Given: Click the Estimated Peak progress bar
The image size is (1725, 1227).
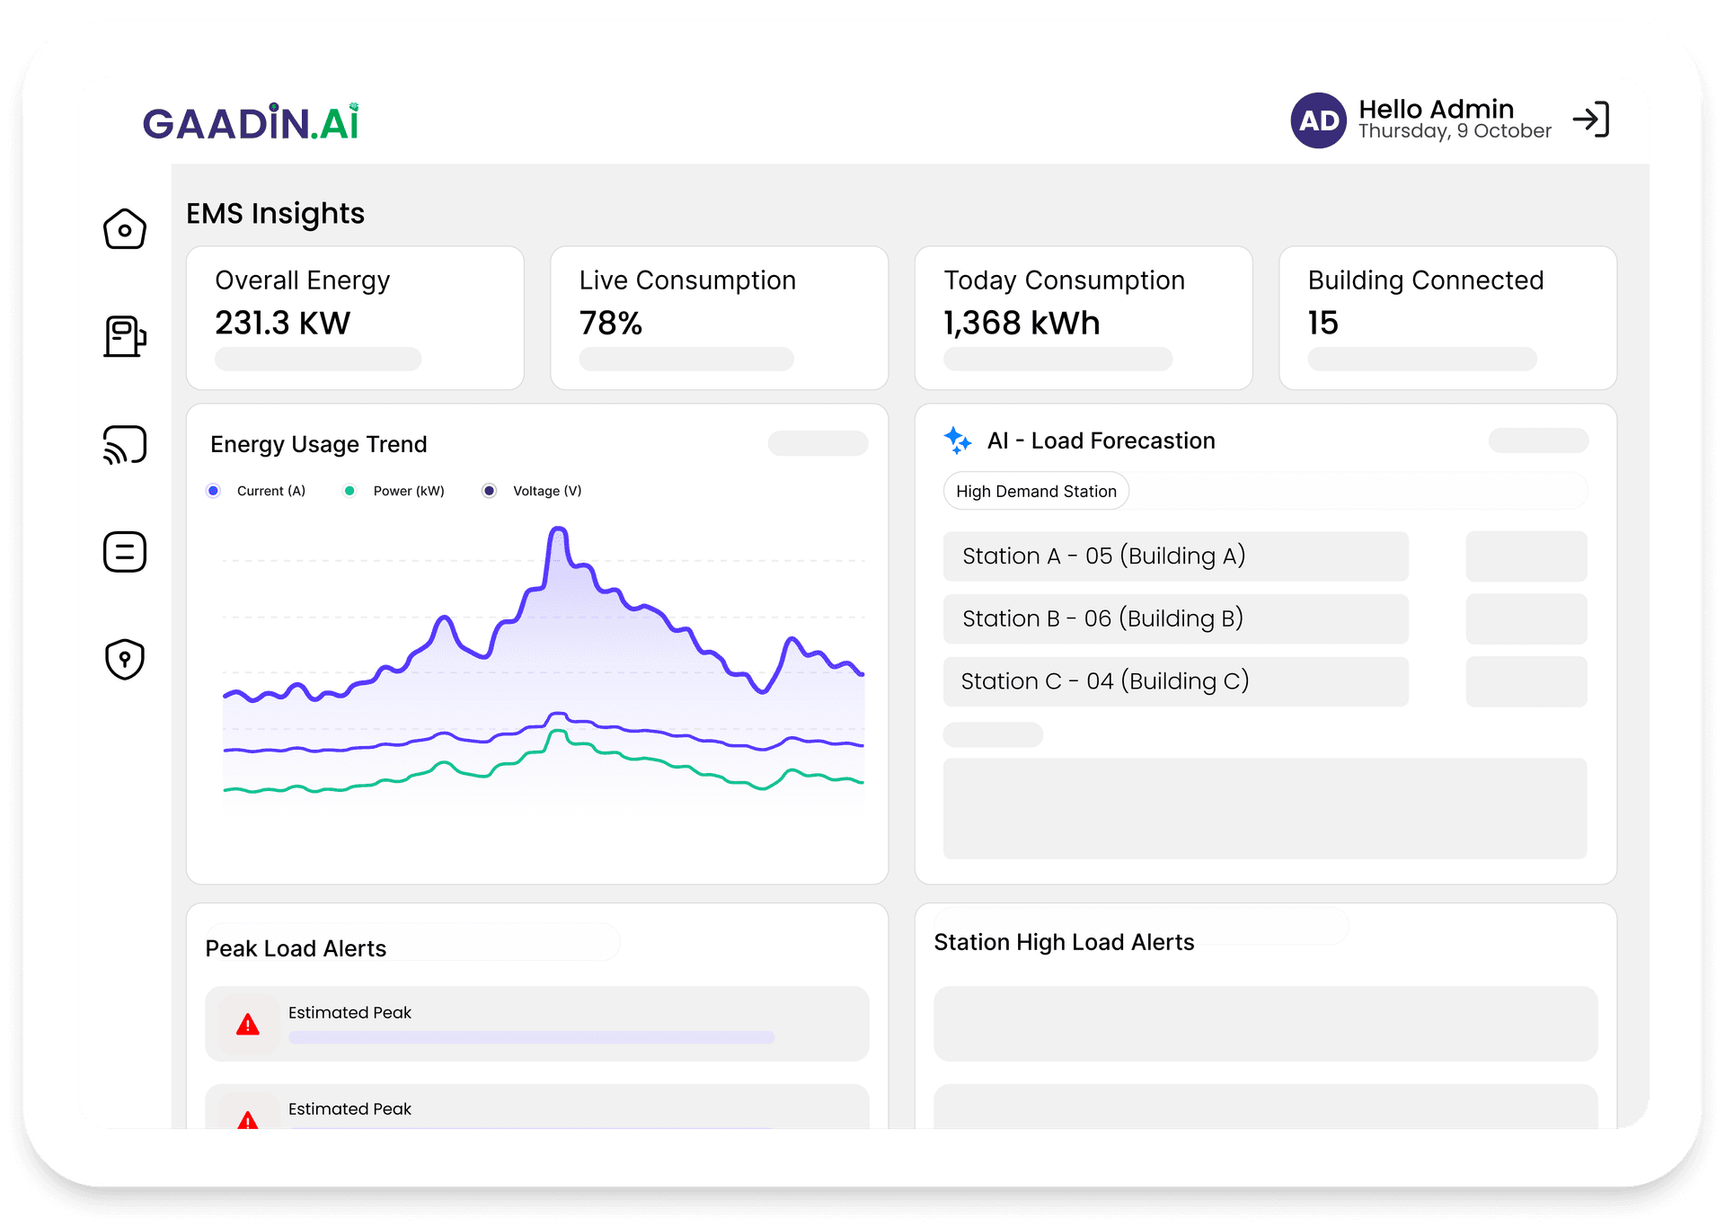Looking at the screenshot, I should [x=530, y=1037].
